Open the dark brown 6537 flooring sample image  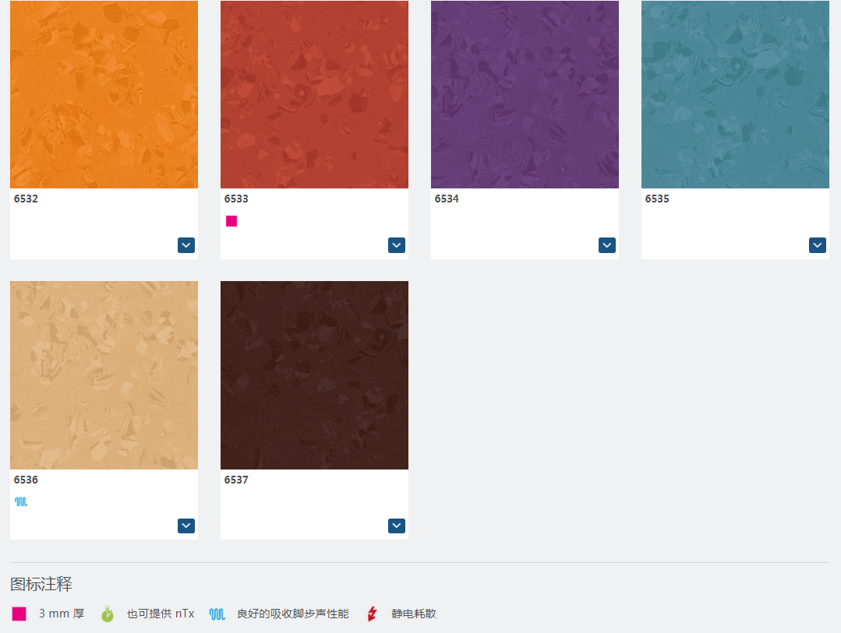314,375
